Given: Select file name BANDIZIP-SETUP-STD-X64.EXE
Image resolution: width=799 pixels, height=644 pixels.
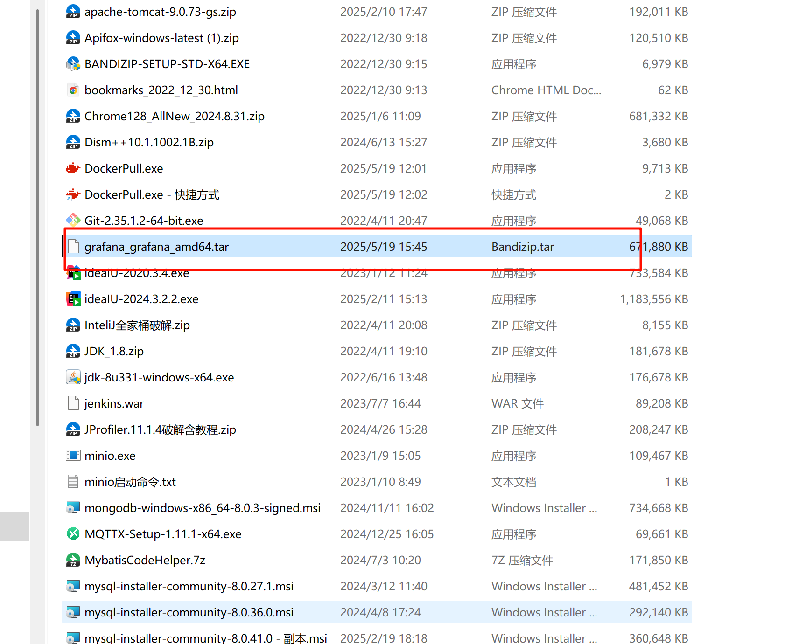Looking at the screenshot, I should click(167, 64).
